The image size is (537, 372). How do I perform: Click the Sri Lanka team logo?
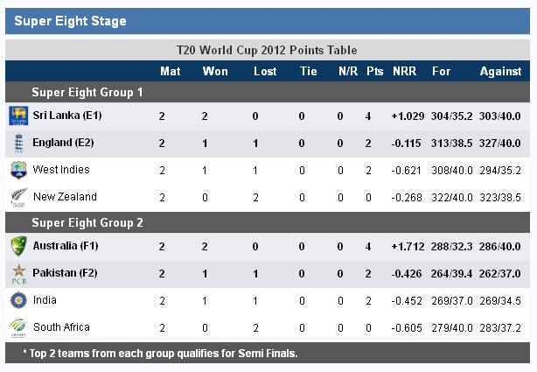pos(18,116)
